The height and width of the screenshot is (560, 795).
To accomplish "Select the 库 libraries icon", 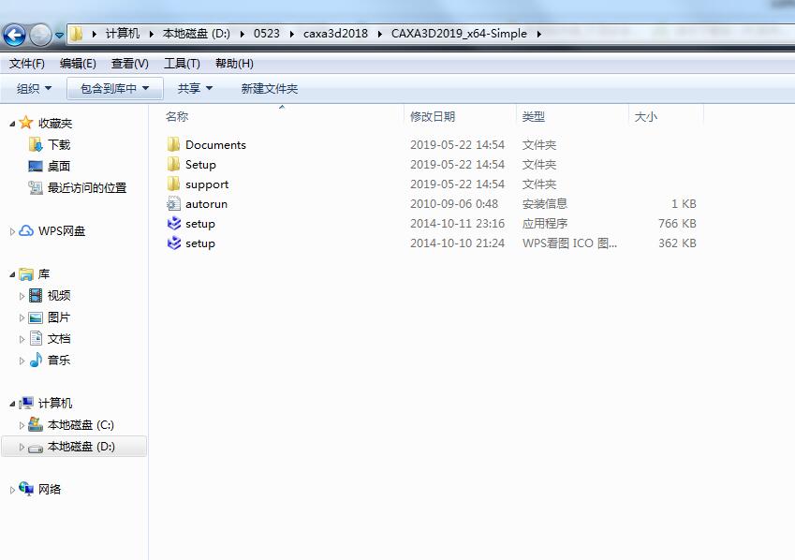I will [x=26, y=273].
